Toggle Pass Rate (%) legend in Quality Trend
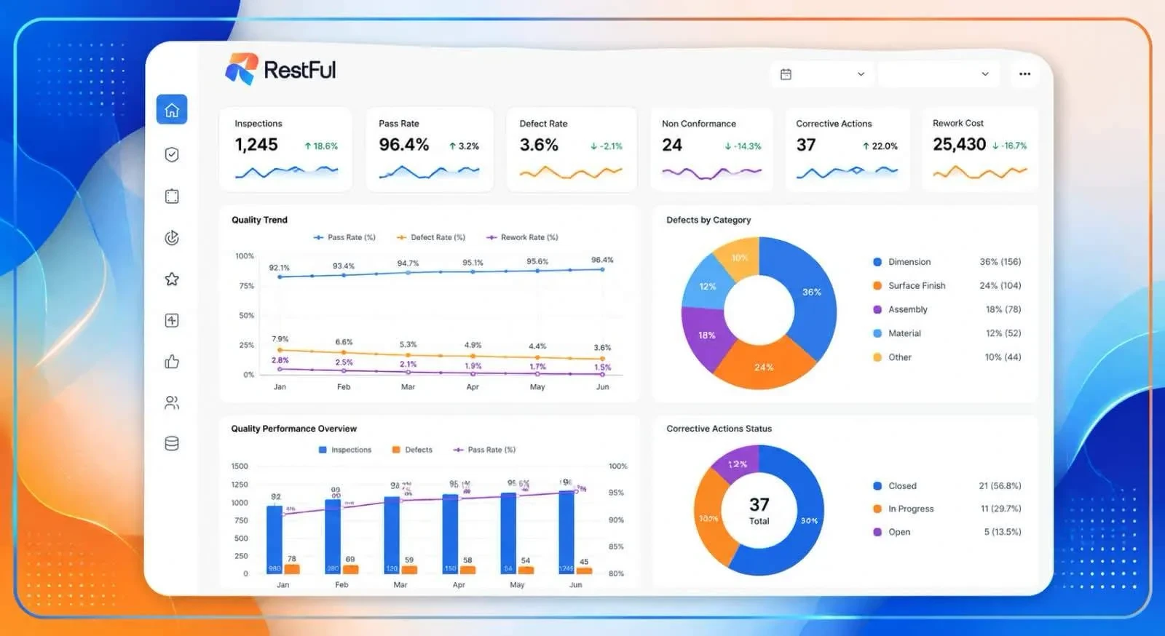This screenshot has width=1165, height=636. pyautogui.click(x=344, y=237)
